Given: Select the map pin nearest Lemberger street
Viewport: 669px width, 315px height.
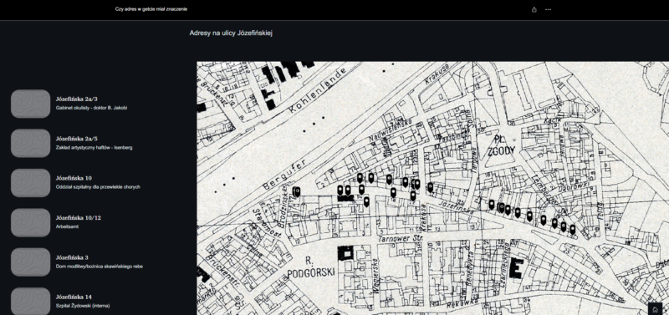Looking at the screenshot, I should [543, 220].
